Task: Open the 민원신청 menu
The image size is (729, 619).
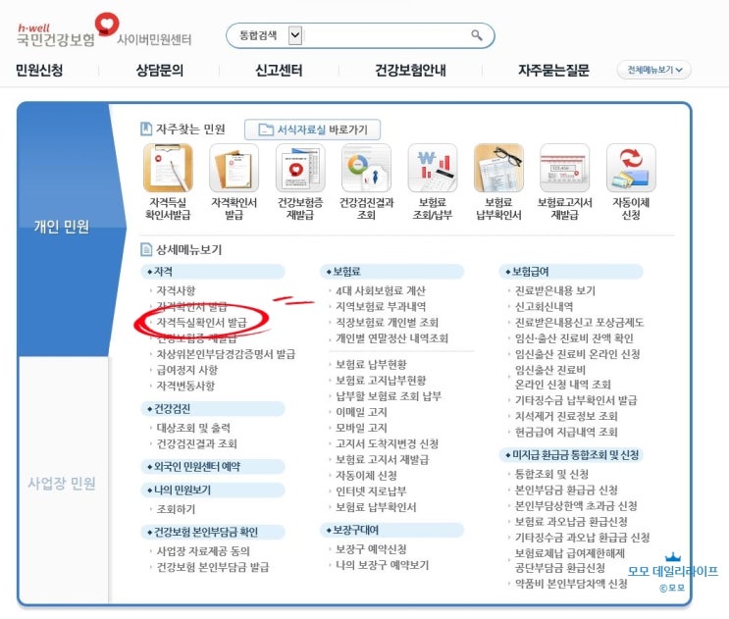Action: 39,71
